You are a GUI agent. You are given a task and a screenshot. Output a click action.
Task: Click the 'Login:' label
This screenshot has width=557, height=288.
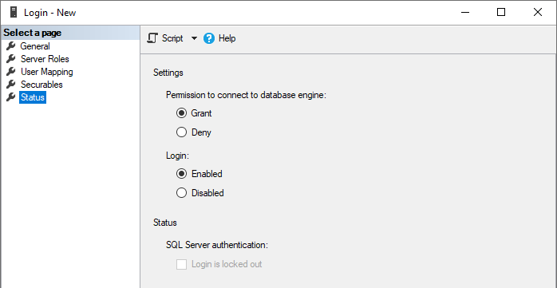[177, 156]
